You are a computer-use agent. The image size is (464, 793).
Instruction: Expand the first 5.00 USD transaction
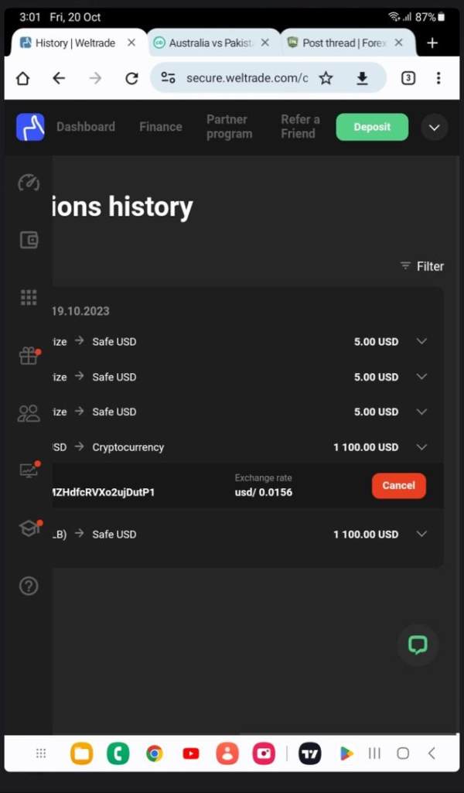click(x=421, y=341)
